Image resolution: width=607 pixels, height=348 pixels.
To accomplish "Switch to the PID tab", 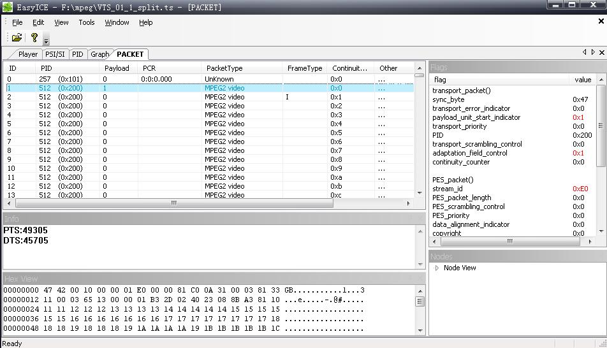I will [77, 54].
